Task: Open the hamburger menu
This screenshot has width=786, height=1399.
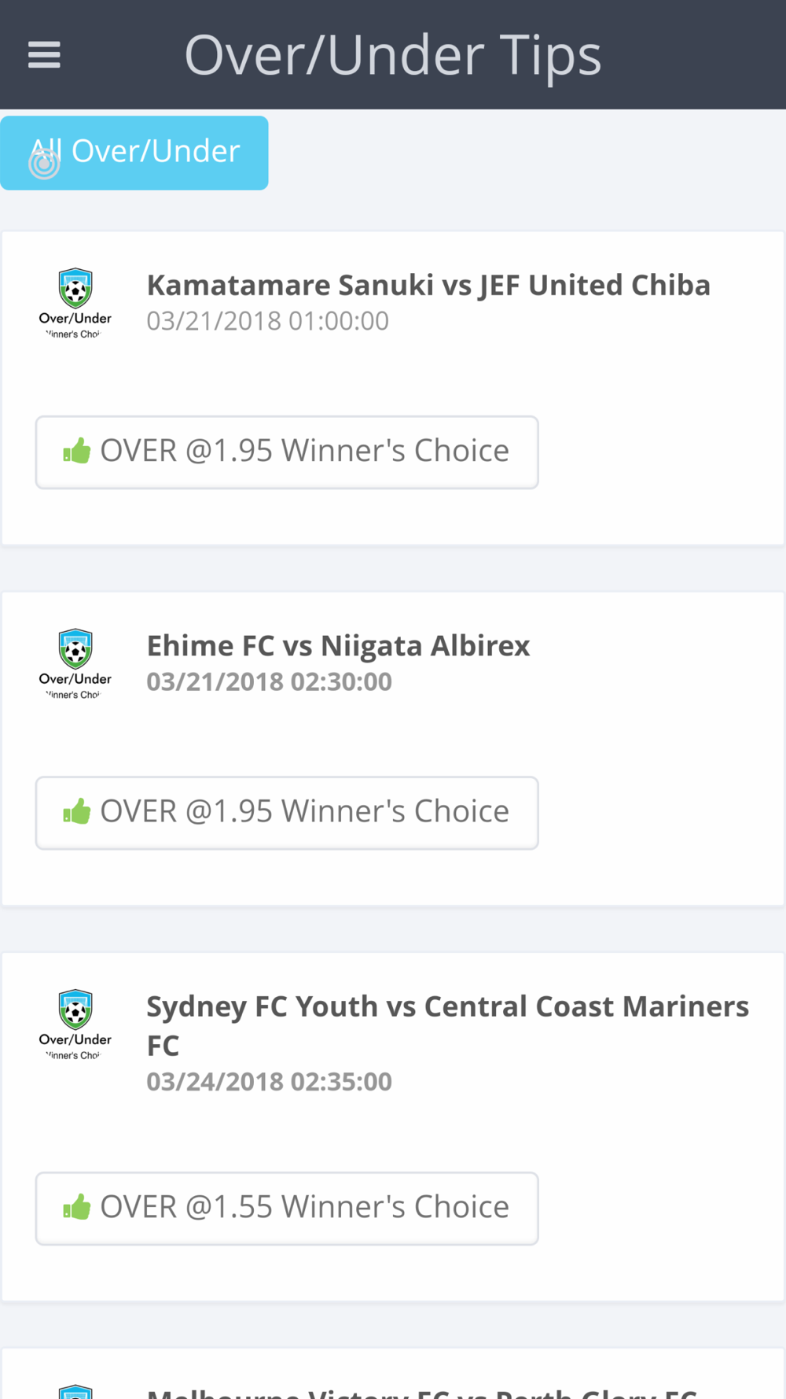Action: 44,54
